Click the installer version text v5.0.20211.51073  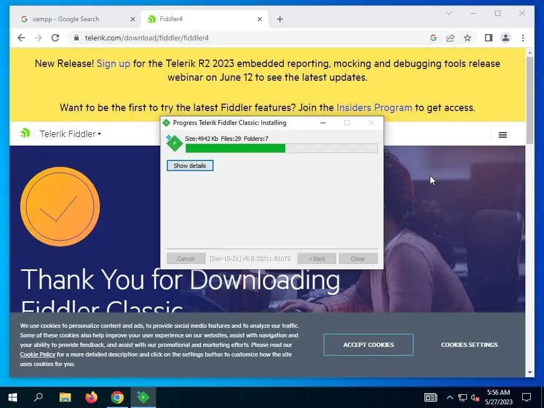[x=266, y=259]
